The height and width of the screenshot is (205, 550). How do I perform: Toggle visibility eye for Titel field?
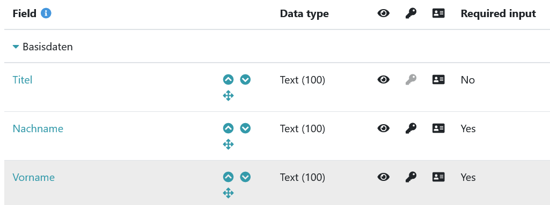383,80
